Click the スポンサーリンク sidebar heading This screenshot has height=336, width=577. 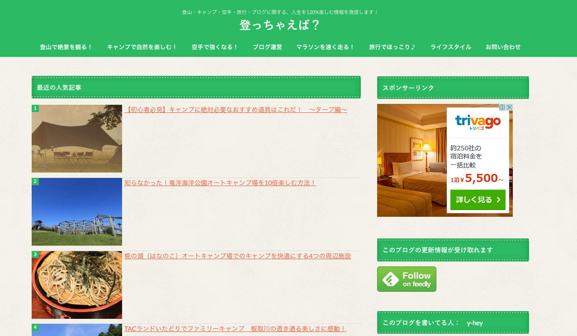[x=453, y=88]
